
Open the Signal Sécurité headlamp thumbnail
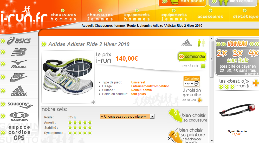237,110
